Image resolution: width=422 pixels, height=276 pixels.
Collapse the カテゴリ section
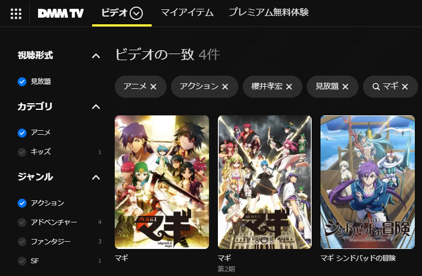pyautogui.click(x=96, y=107)
